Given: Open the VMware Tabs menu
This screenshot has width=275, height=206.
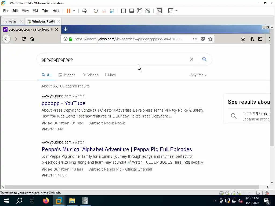Looking at the screenshot, I should point(45,11).
